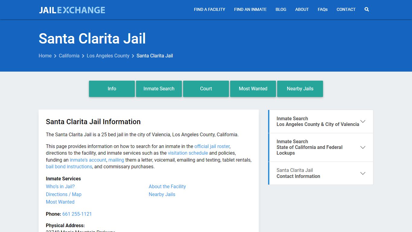Viewport: 412px width, 232px height.
Task: Click the JailExchange logo
Action: (72, 10)
